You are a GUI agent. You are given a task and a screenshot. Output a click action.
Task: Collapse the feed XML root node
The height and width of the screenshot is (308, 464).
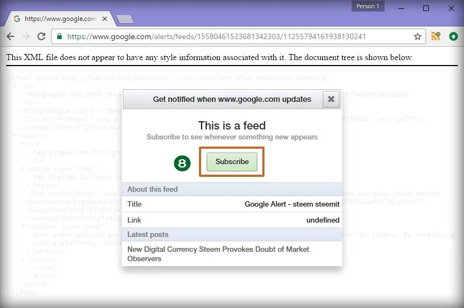coord(9,78)
